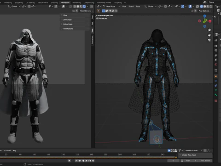Open Object Data armature properties icon
This screenshot has width=221, height=166.
tap(216, 90)
